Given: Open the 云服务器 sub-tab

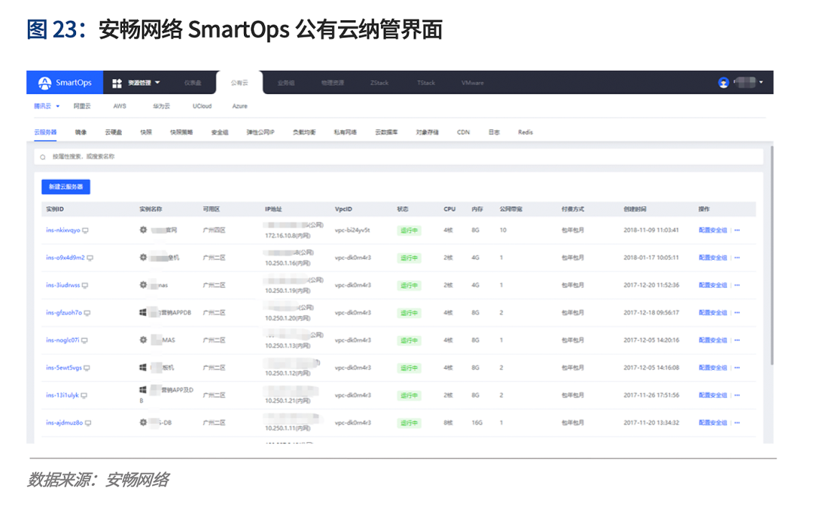Looking at the screenshot, I should pos(45,133).
